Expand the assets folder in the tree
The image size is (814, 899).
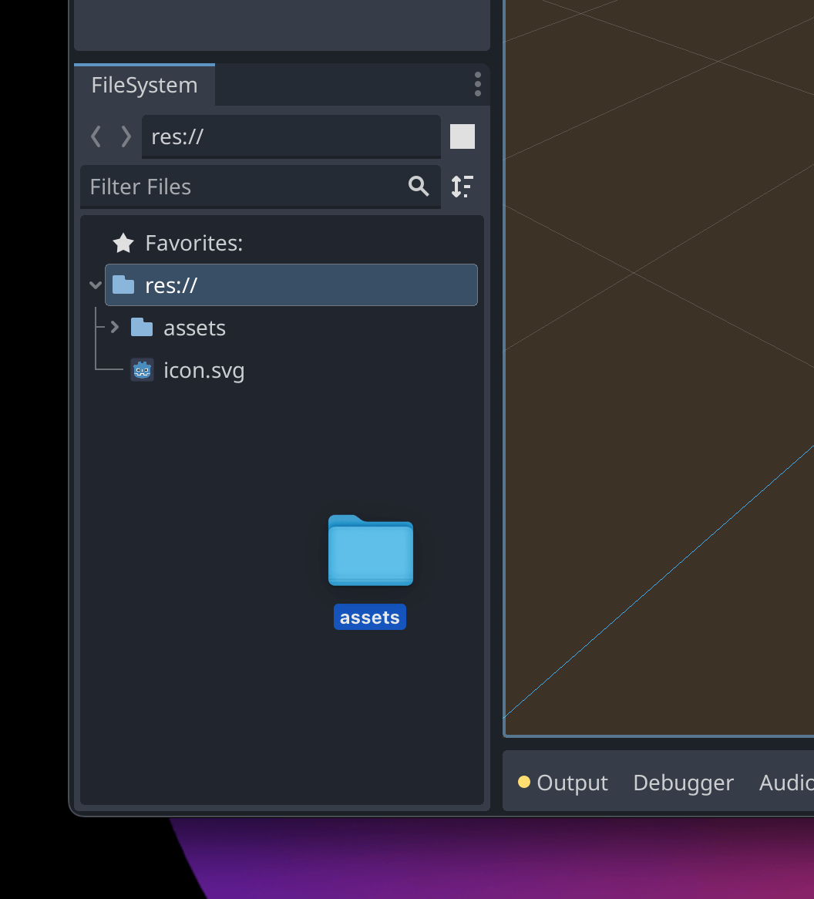(114, 327)
